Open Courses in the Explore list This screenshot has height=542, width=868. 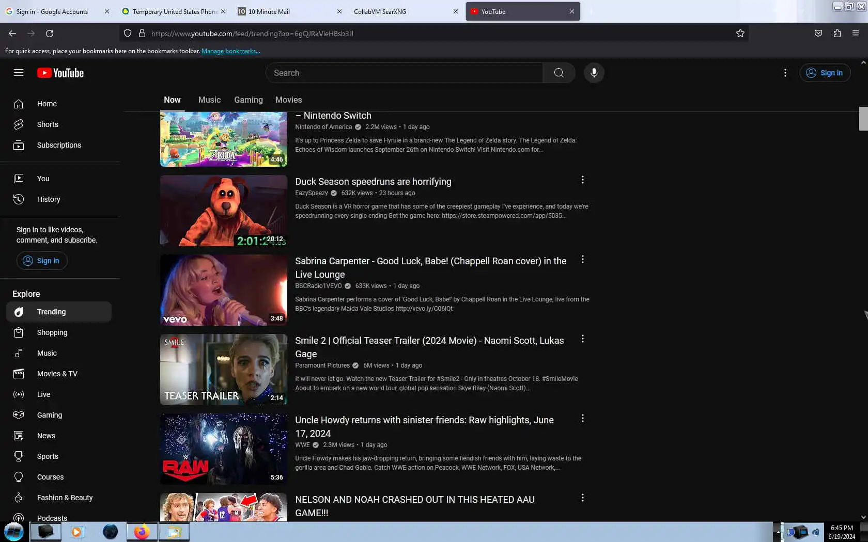[x=59, y=477]
